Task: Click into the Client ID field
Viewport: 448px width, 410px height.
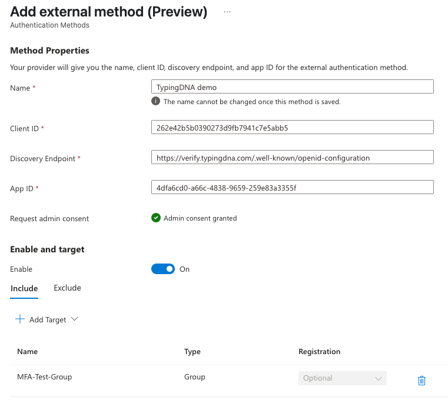Action: point(292,127)
